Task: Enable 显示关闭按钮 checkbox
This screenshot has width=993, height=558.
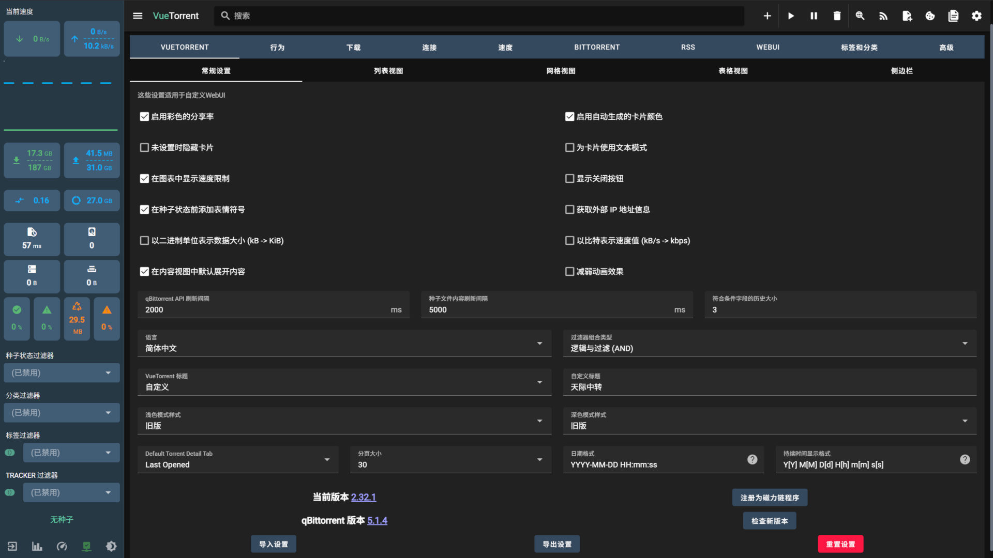Action: (569, 179)
